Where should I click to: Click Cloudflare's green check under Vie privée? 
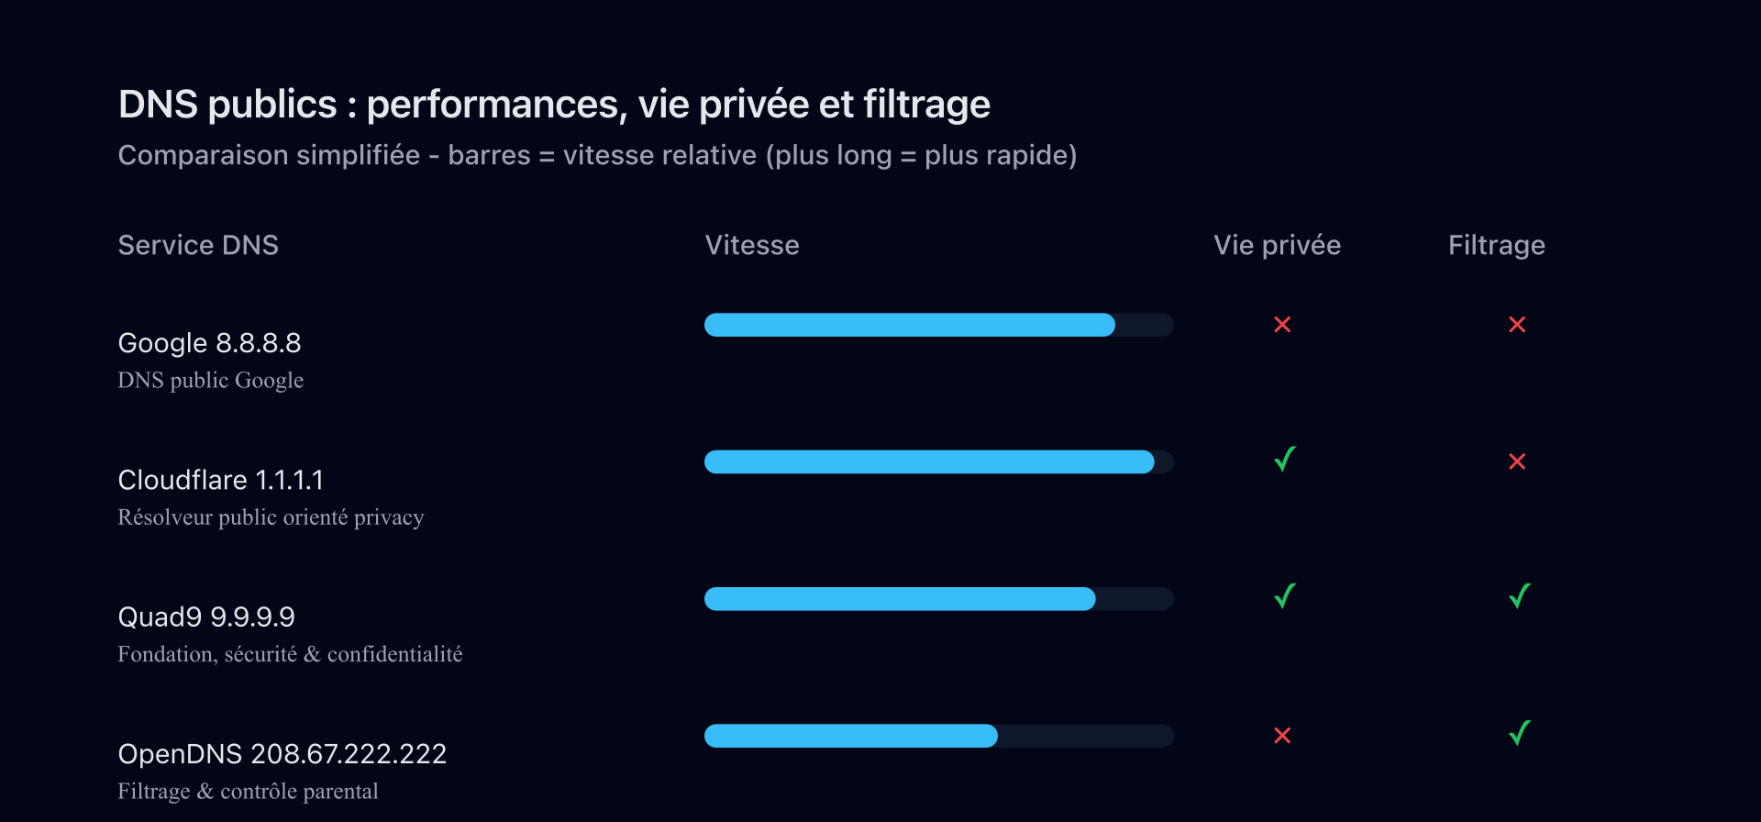[x=1284, y=459]
